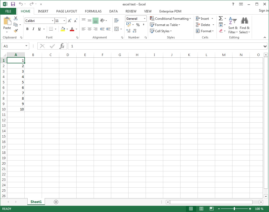269x212 pixels.
Task: Expand the General number format dropdown
Action: [145, 19]
